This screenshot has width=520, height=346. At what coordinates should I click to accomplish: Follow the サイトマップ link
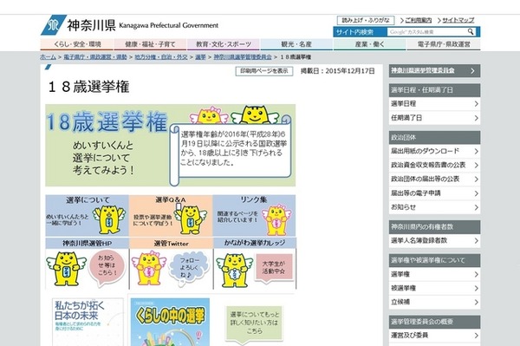click(458, 20)
